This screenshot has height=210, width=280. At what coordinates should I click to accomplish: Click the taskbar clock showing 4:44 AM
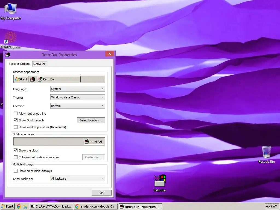pyautogui.click(x=272, y=206)
